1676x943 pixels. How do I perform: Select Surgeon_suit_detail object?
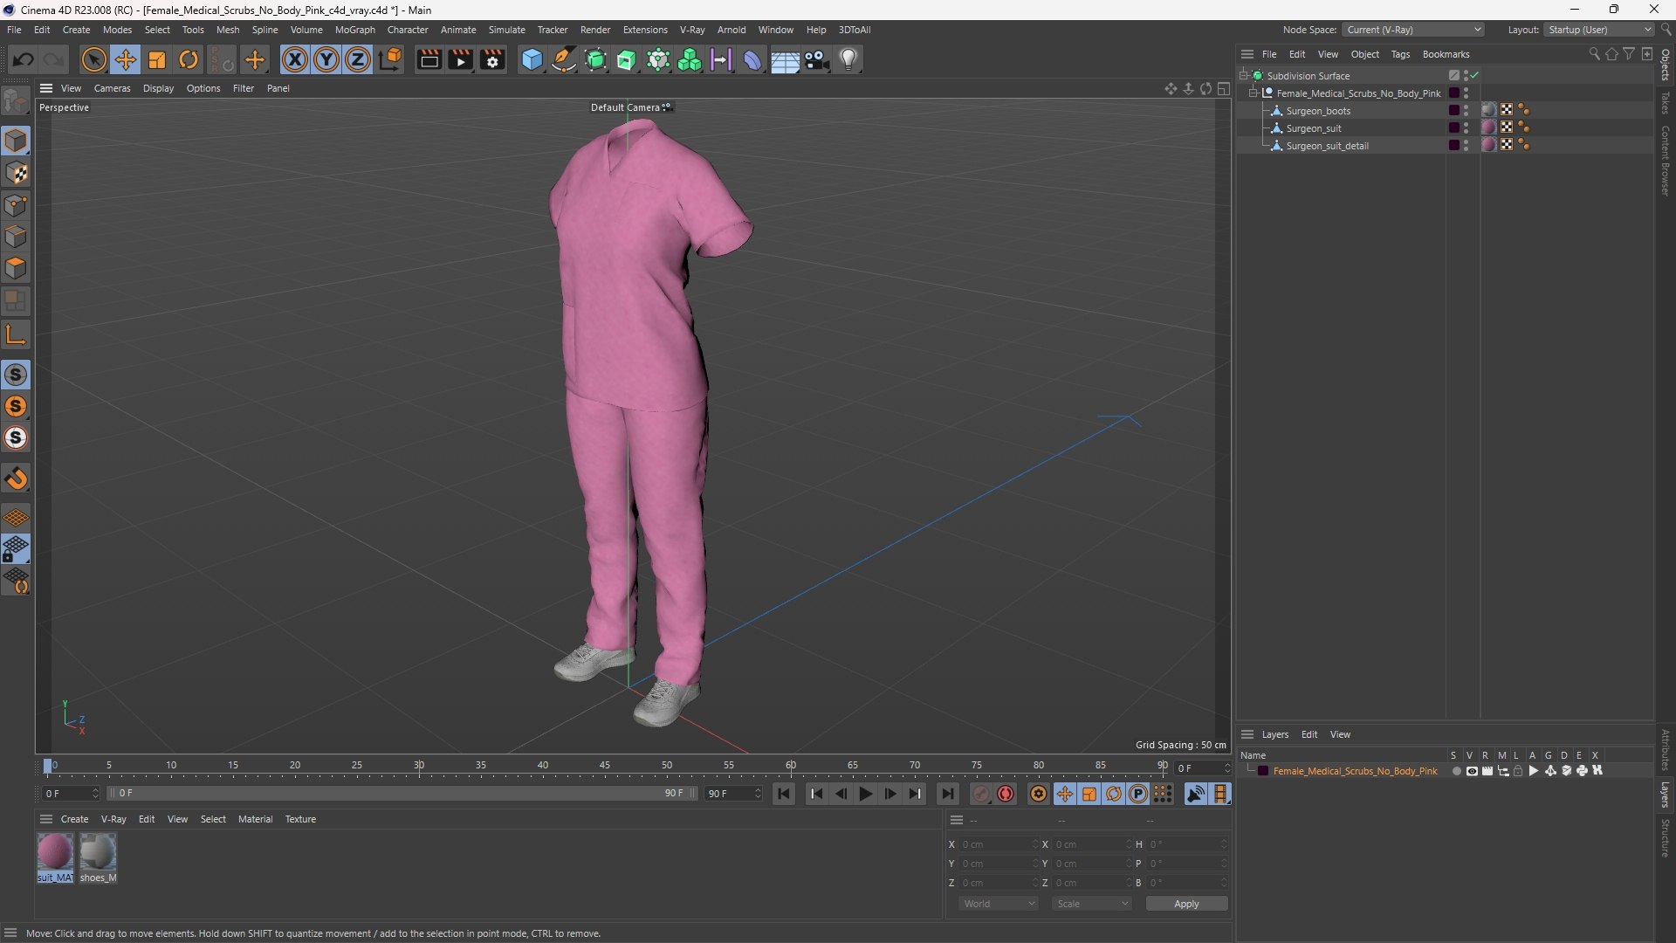click(x=1327, y=146)
